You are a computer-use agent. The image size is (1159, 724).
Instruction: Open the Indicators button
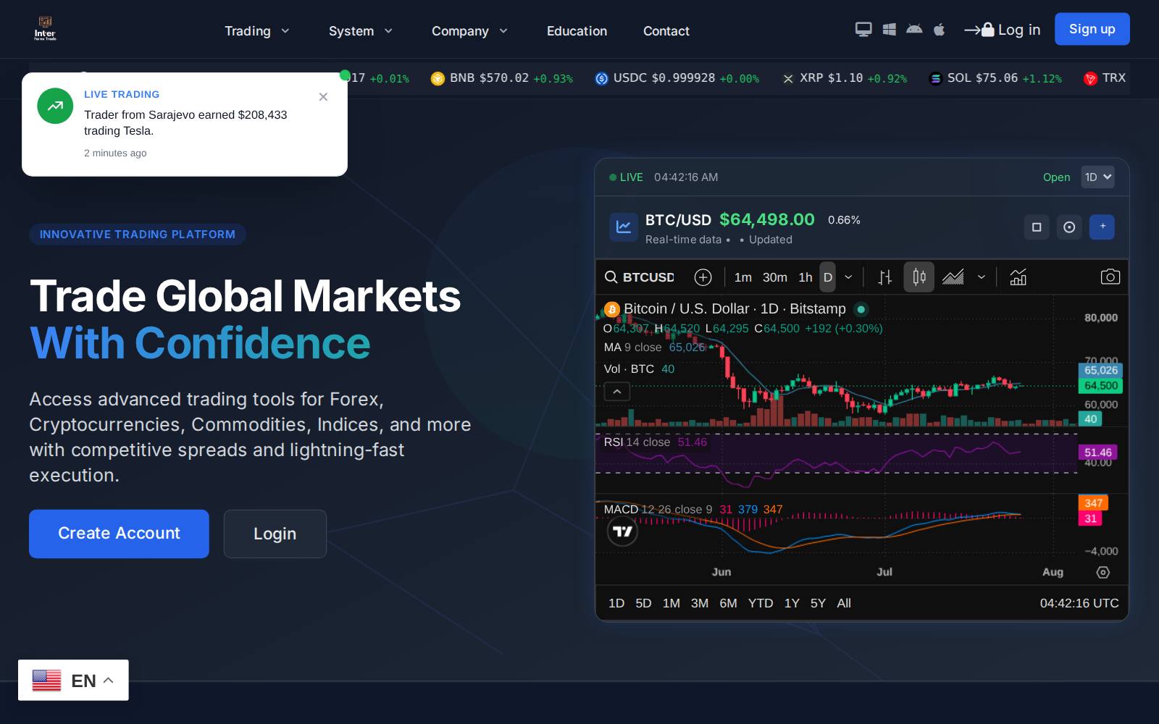click(1018, 277)
